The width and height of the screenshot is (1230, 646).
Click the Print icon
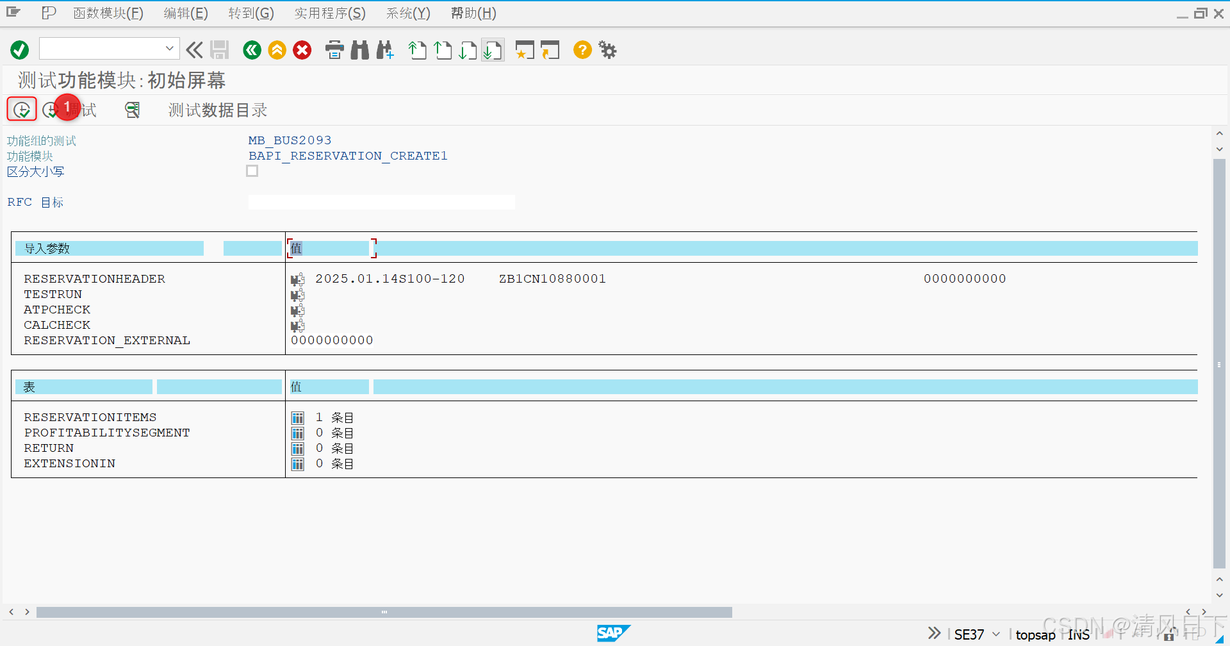[x=334, y=50]
